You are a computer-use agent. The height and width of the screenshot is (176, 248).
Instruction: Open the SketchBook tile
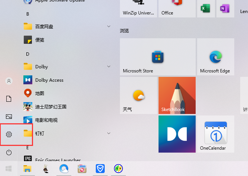[177, 95]
